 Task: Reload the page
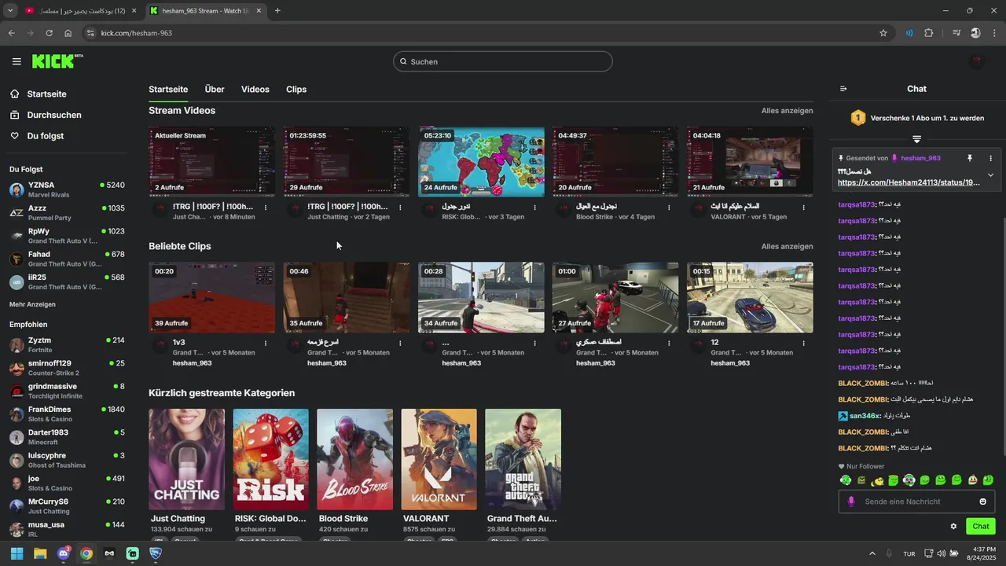point(49,33)
